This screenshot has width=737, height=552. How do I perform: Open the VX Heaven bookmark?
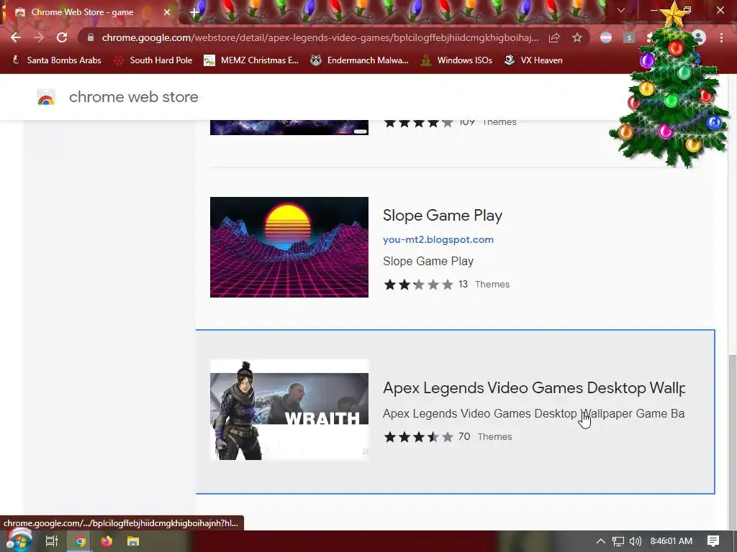(x=533, y=60)
